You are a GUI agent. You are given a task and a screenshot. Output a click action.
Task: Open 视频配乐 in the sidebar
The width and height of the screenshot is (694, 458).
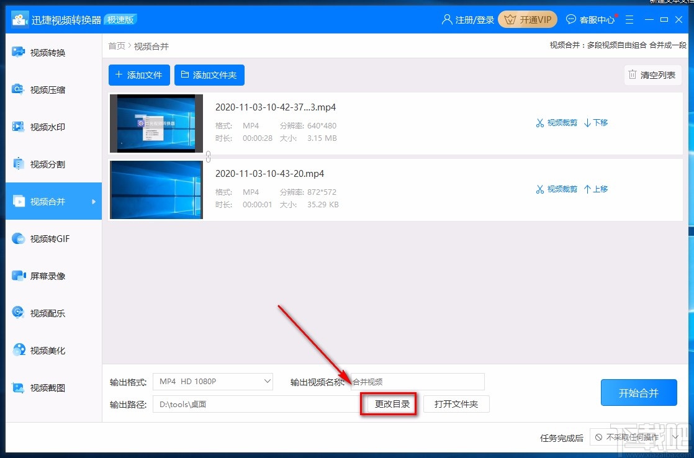tap(53, 313)
